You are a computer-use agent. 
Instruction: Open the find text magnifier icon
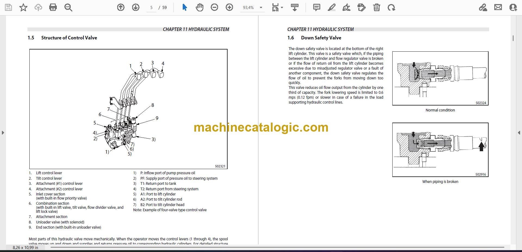pyautogui.click(x=68, y=7)
